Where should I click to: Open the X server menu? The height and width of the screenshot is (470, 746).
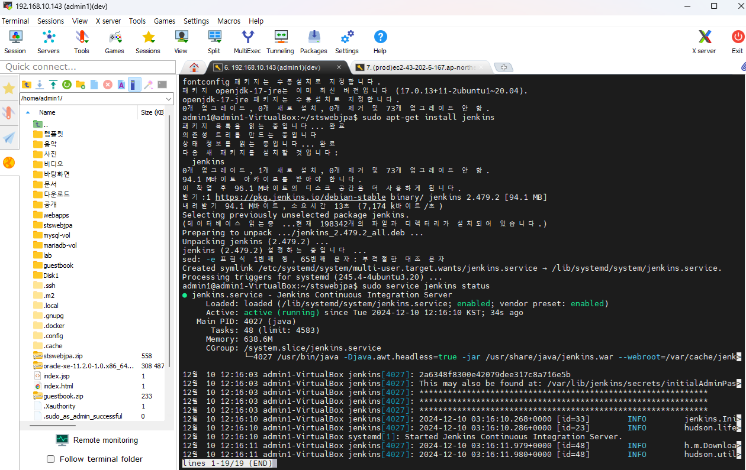click(x=108, y=21)
